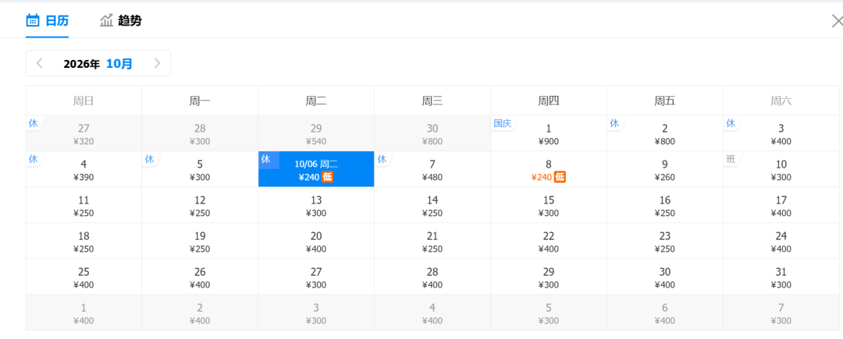Image resolution: width=843 pixels, height=339 pixels.
Task: Click the 国庆 holiday tag on October 1
Action: click(x=503, y=123)
